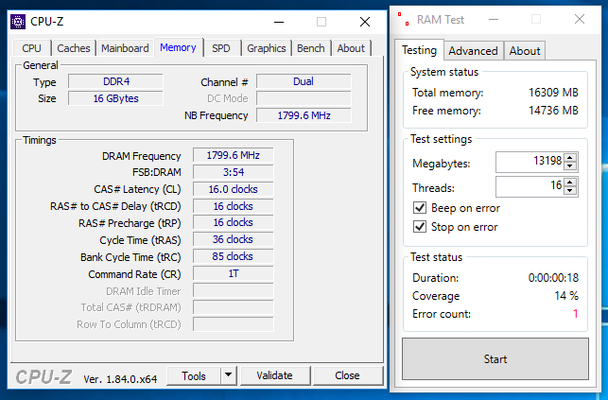
Task: Switch to the SPD tab
Action: tap(221, 48)
